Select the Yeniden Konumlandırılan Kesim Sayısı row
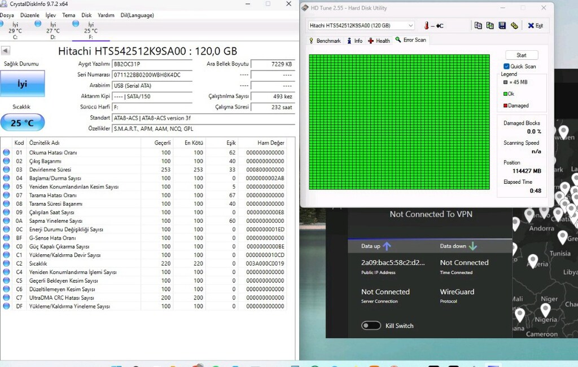 click(x=144, y=187)
